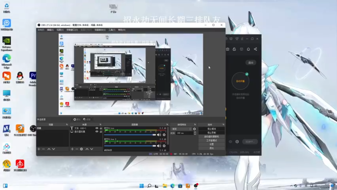Undock the Controls panel corner icon
Image resolution: width=337 pixels, height=190 pixels.
[223, 125]
